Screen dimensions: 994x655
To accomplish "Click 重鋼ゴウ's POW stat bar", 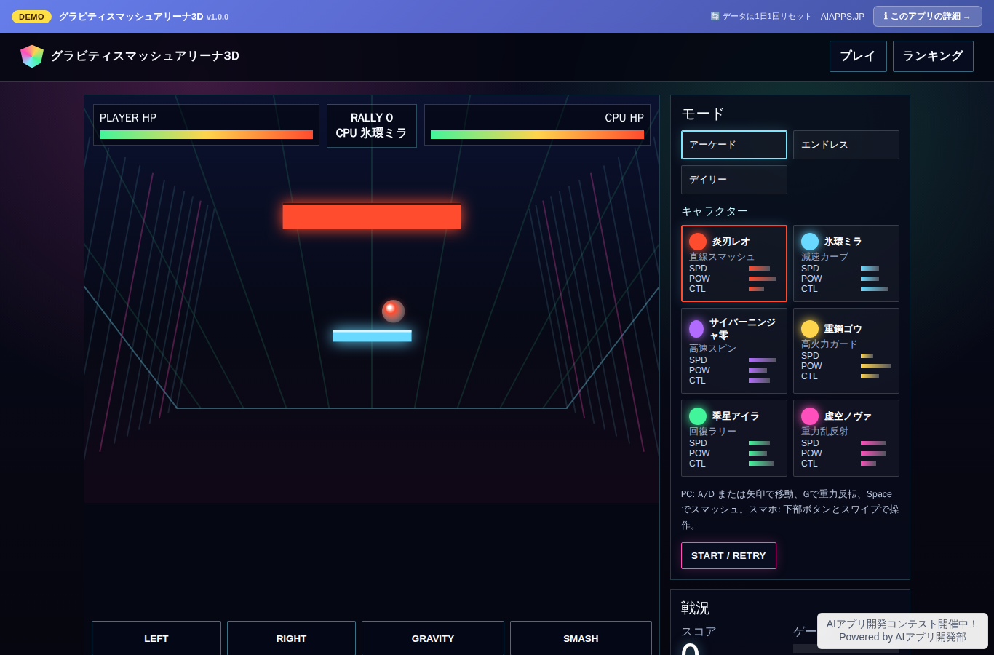I will pyautogui.click(x=876, y=366).
